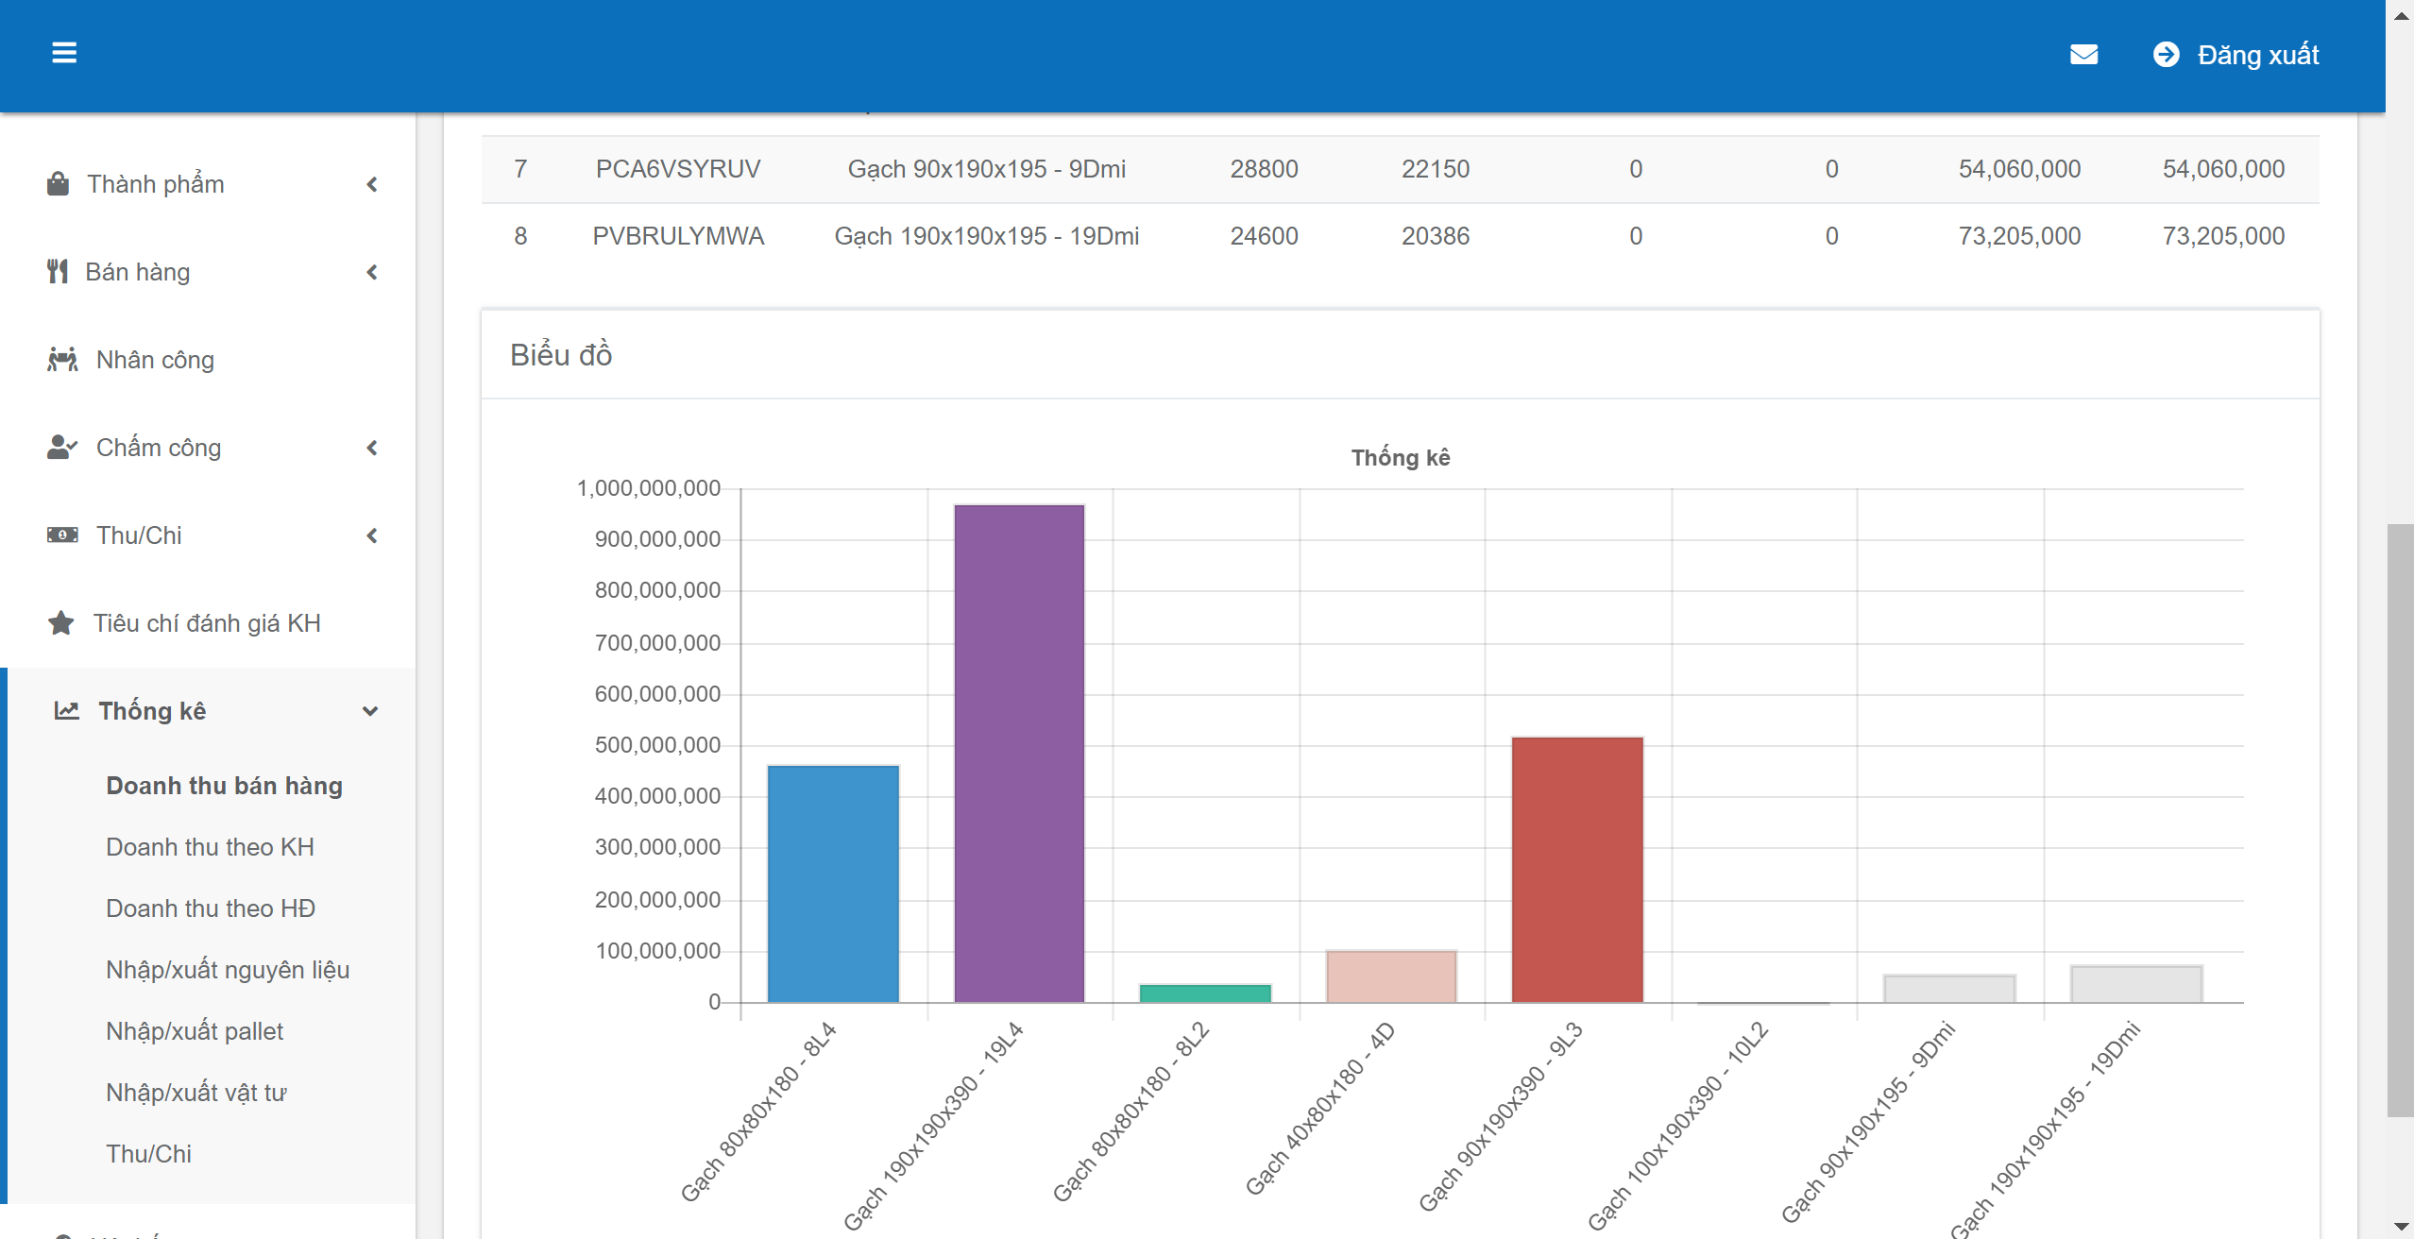Screen dimensions: 2414x1239
Task: Expand the Chấm công chevron
Action: [x=372, y=448]
